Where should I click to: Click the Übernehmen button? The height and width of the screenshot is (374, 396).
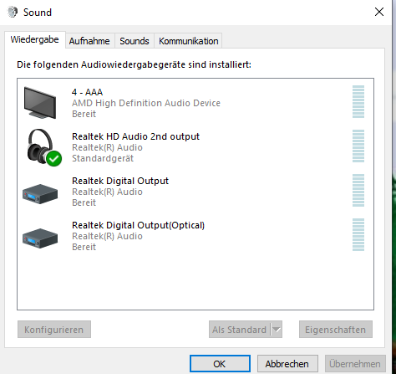pos(355,364)
